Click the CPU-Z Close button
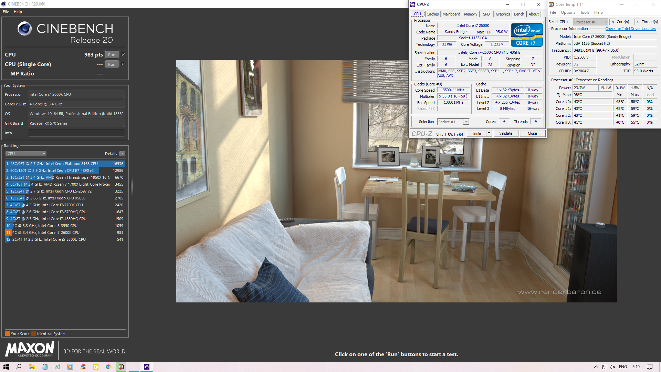 click(x=532, y=134)
